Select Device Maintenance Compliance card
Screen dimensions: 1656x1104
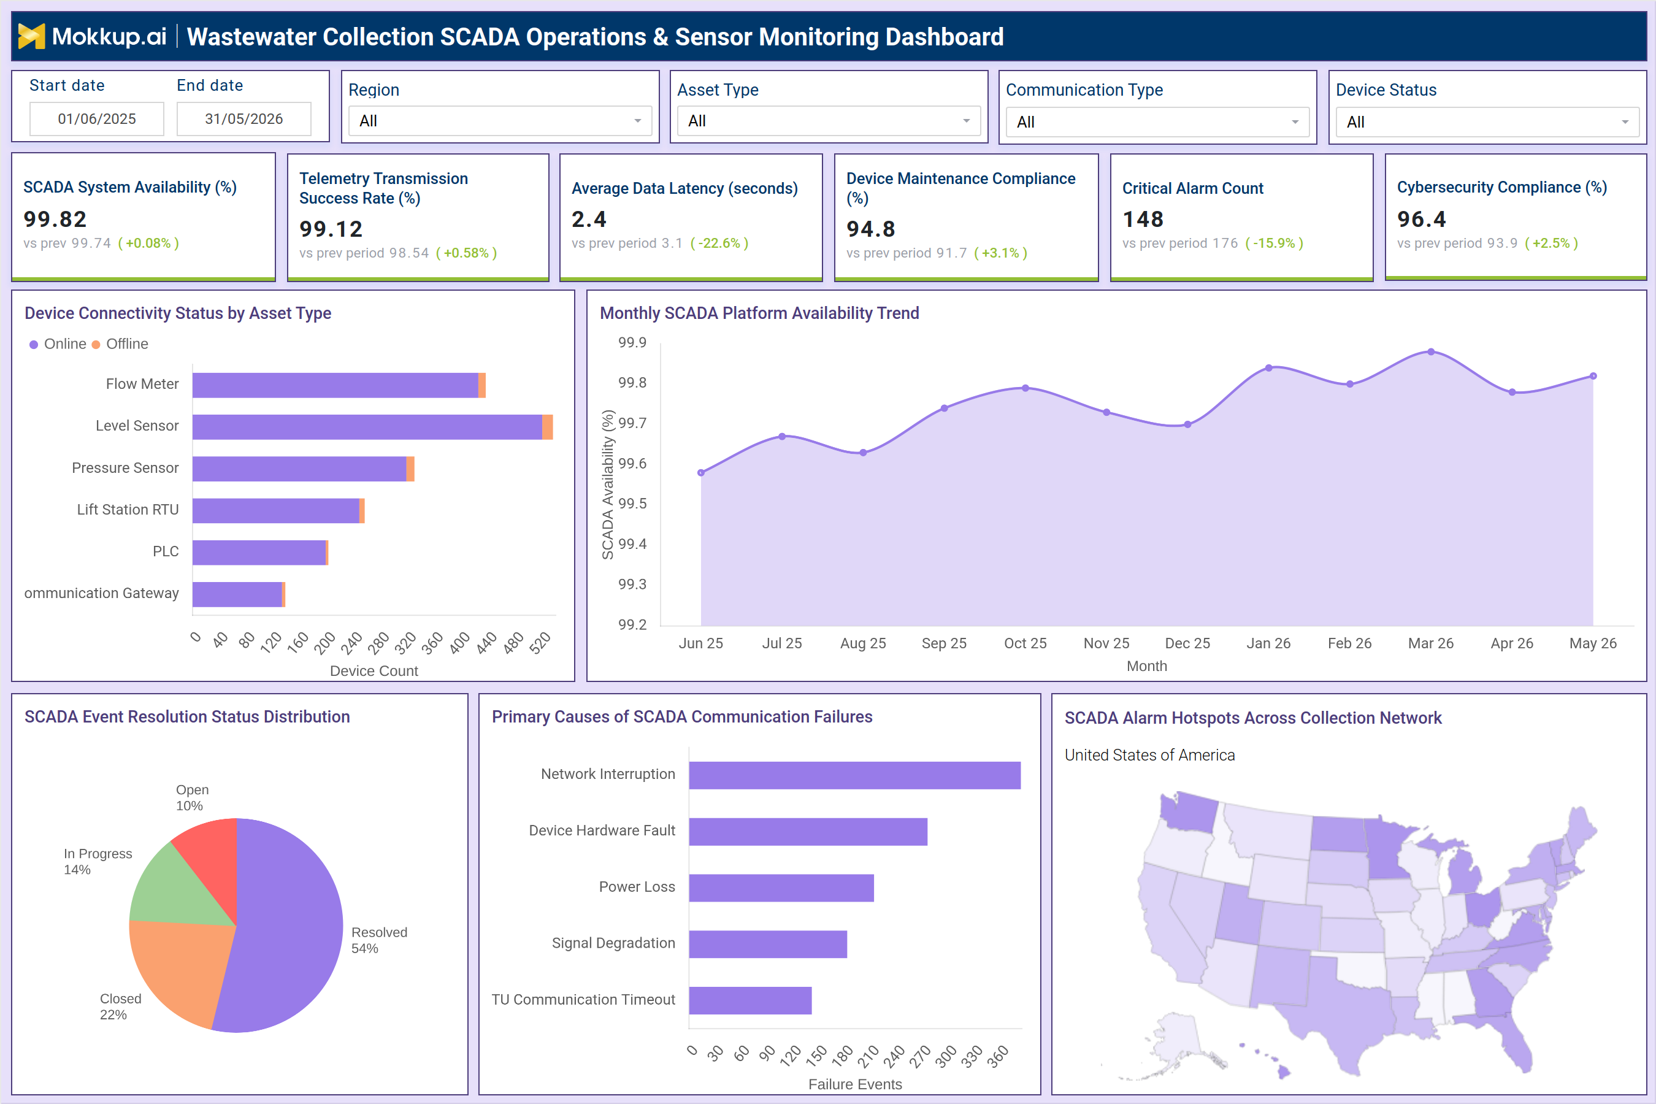[x=966, y=217]
